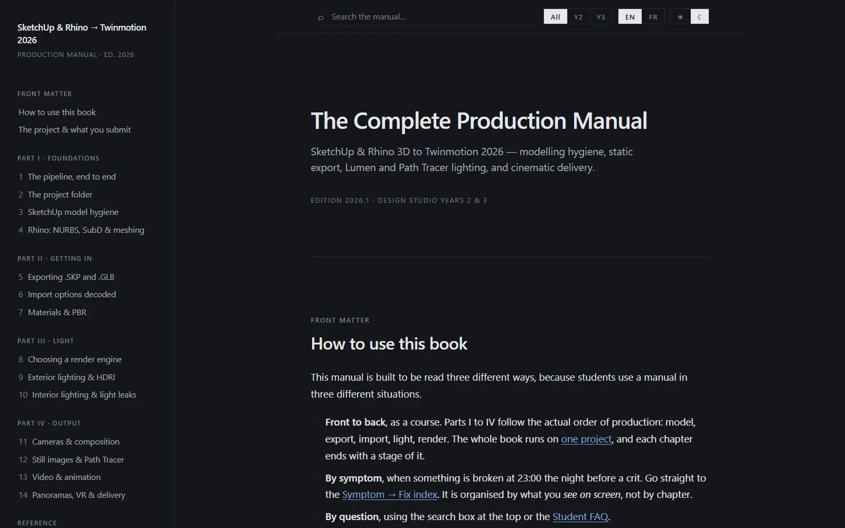
Task: Click the PART I · FOUNDATIONS label
Action: pyautogui.click(x=58, y=158)
